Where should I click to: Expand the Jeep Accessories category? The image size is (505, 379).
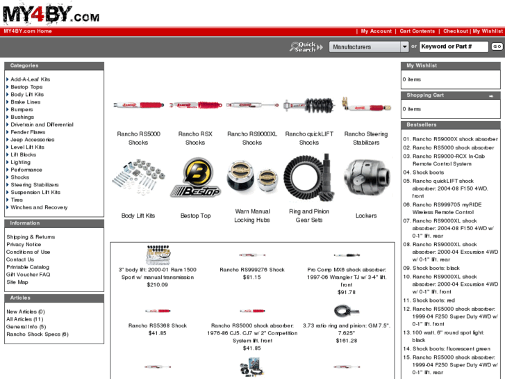pos(32,139)
